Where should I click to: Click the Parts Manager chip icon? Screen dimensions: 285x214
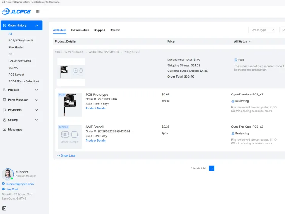[5, 100]
